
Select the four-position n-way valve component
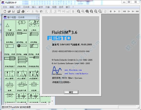(34, 74)
